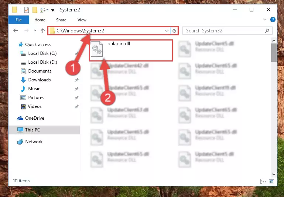Image resolution: width=284 pixels, height=197 pixels.
Task: Switch to Large icons view layout
Action: [271, 181]
